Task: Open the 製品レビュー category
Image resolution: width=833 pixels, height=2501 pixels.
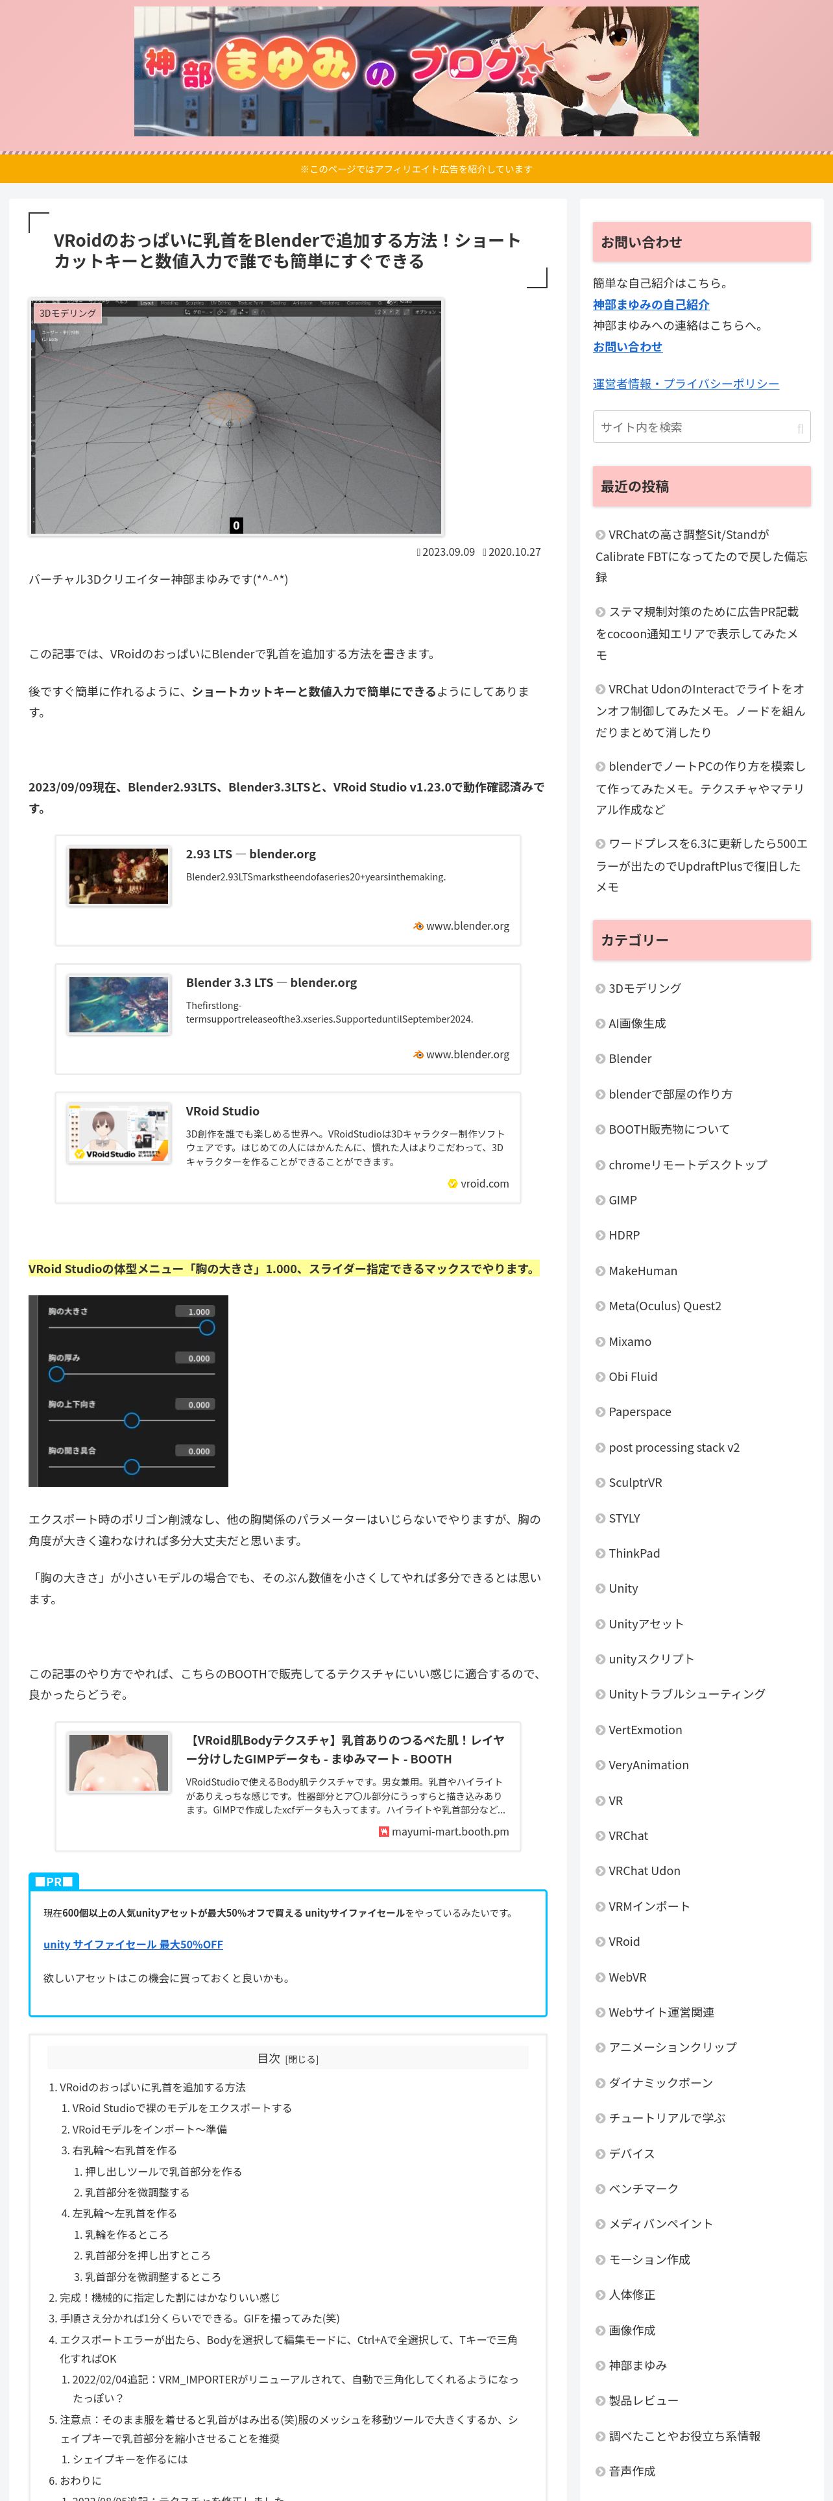Action: click(643, 2400)
